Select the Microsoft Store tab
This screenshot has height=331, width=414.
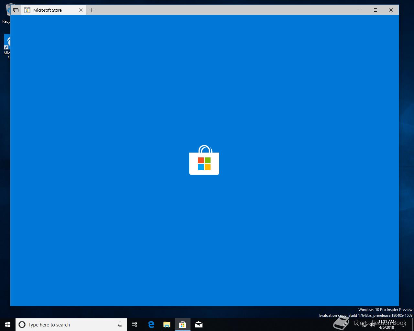coord(54,10)
